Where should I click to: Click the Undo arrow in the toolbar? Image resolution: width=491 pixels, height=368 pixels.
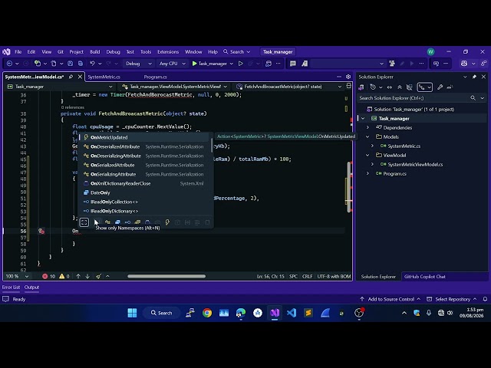point(92,64)
